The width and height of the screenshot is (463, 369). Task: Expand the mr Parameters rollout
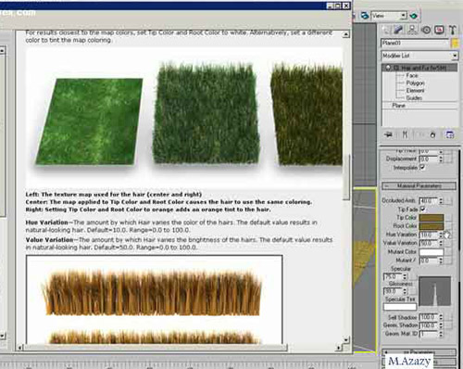coord(419,352)
